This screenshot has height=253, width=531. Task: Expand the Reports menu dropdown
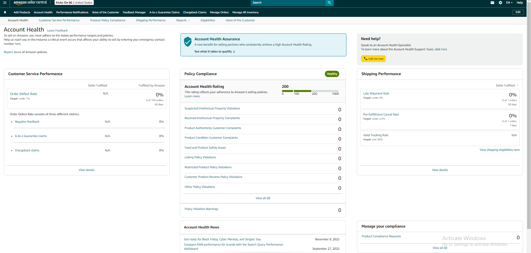pyautogui.click(x=183, y=20)
